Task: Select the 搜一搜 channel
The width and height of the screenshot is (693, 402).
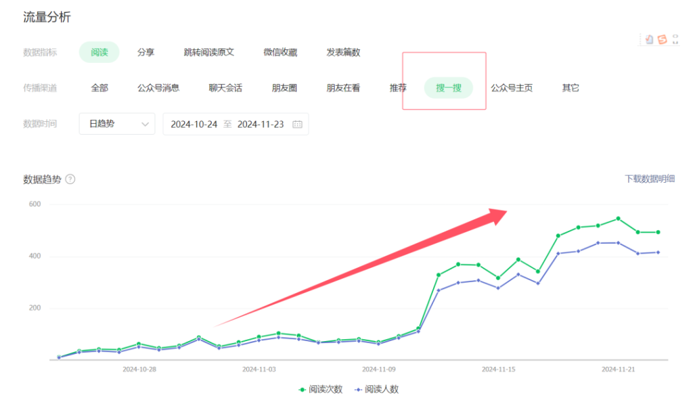Action: [x=448, y=88]
